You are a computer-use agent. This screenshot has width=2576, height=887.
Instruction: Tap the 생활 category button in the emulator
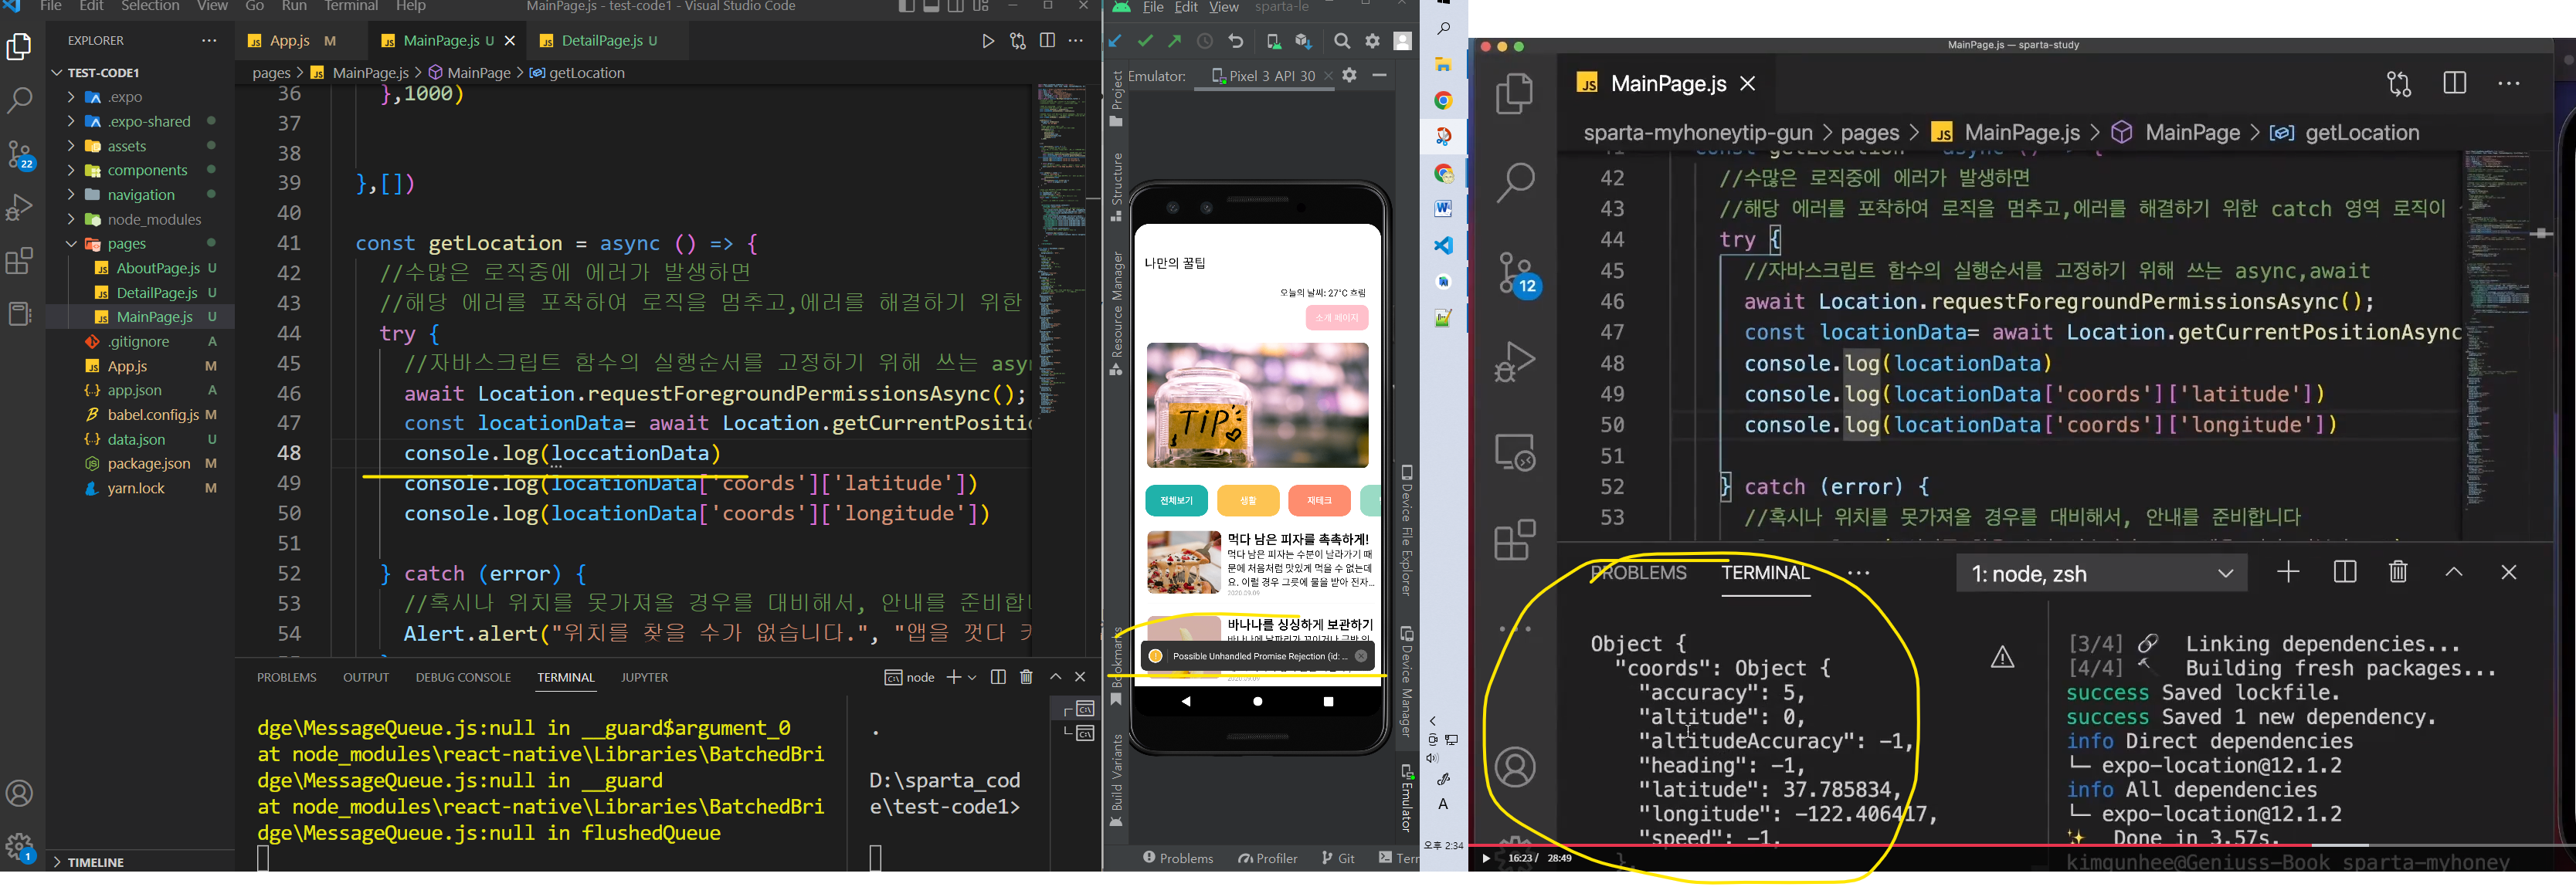pos(1248,500)
